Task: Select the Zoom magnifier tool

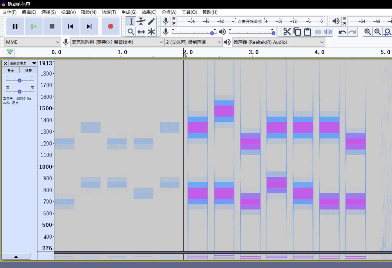Action: [131, 32]
